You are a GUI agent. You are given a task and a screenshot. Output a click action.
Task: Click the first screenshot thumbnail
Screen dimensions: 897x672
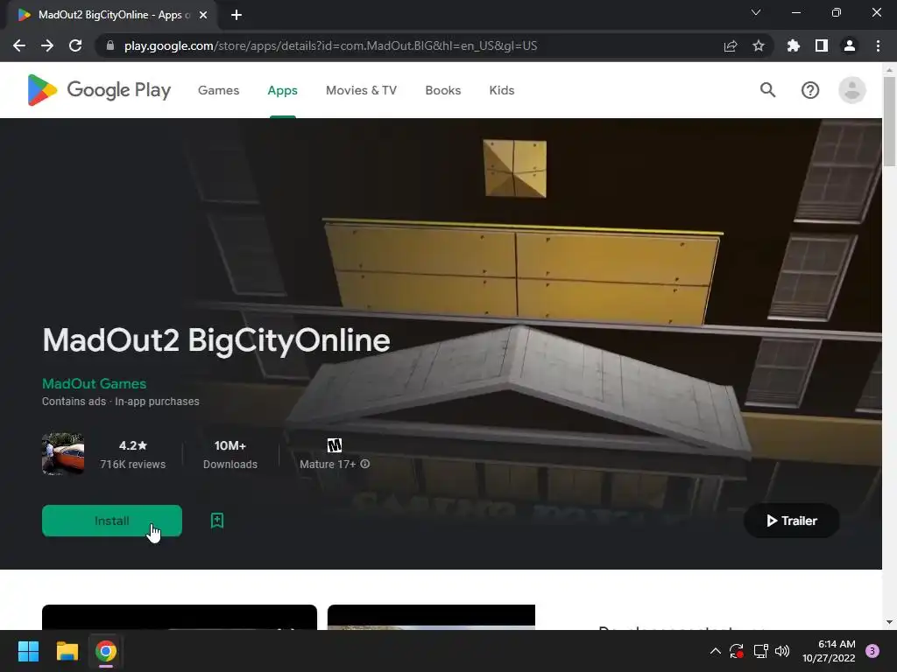179,617
